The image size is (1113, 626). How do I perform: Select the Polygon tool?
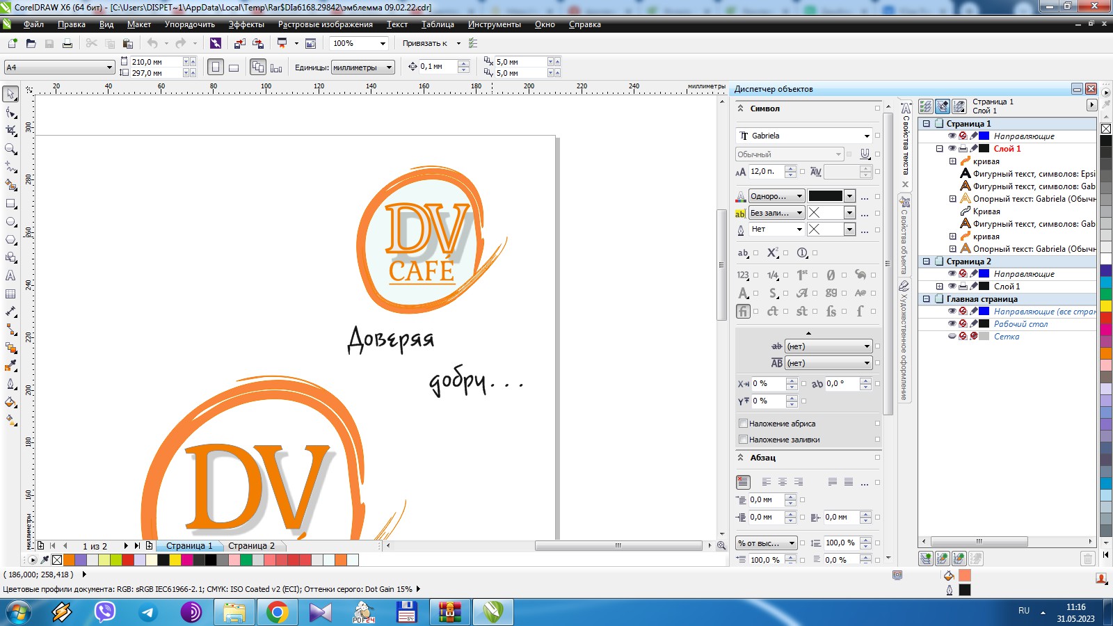point(10,239)
